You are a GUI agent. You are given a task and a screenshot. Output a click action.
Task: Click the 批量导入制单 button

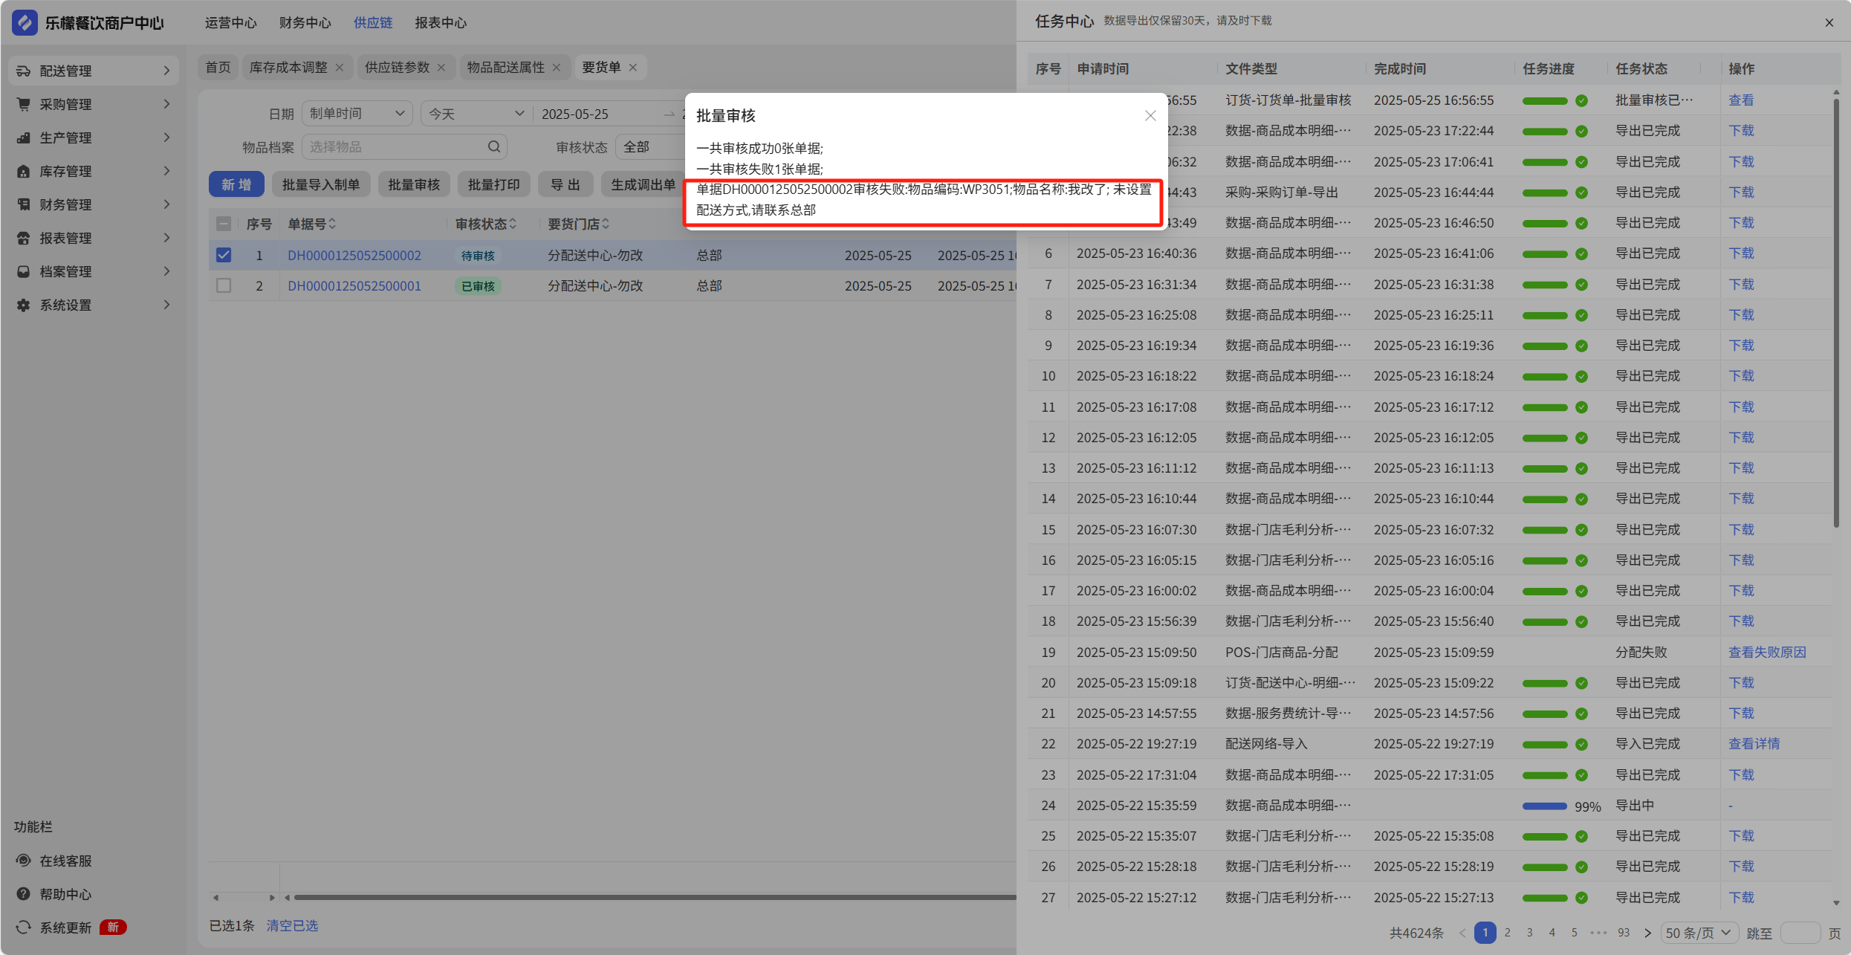(321, 184)
